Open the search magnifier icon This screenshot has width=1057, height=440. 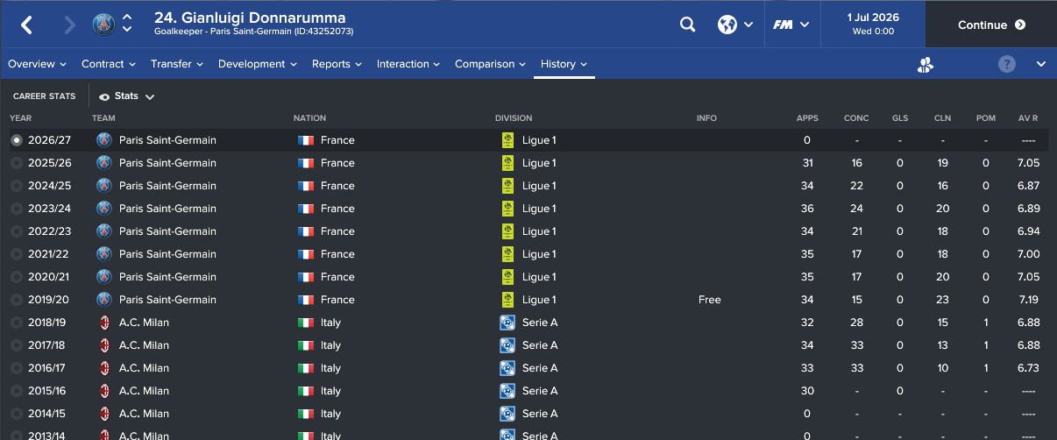pyautogui.click(x=687, y=25)
